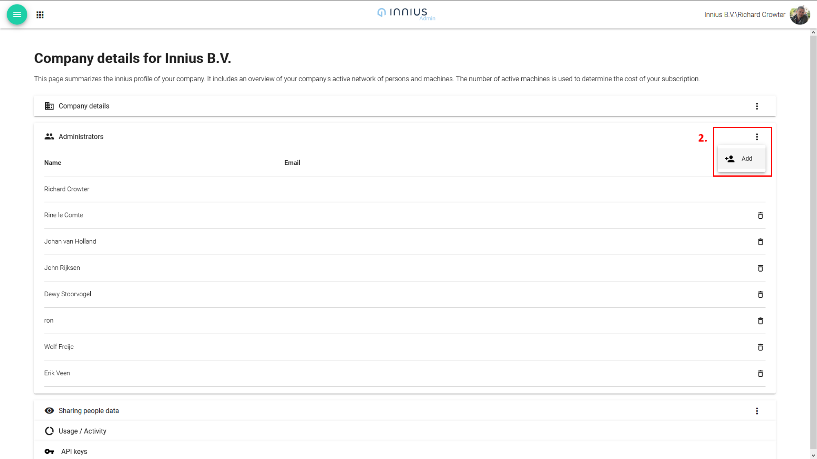Click the people icon of Administrators
Screen dimensions: 817x459
click(x=49, y=137)
